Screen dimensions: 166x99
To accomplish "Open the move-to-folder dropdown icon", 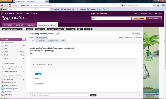I will 66,29.
